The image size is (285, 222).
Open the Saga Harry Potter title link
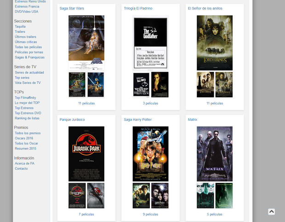[x=137, y=120]
